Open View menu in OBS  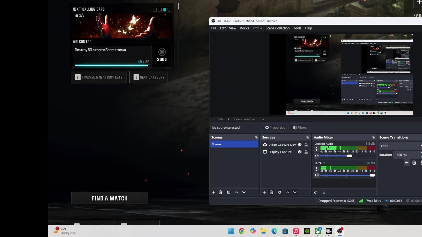point(232,28)
